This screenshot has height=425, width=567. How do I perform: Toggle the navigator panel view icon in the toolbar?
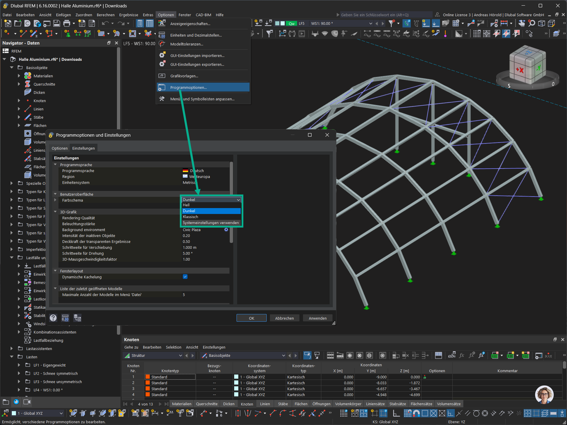coord(140,23)
